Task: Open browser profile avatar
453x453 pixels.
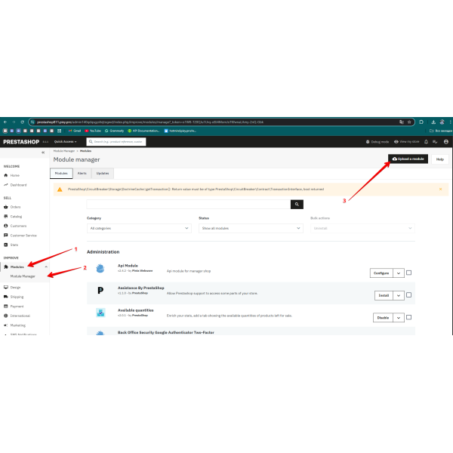Action: pos(442,122)
